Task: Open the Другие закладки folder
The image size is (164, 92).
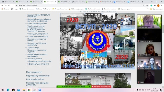Action: pyautogui.click(x=156, y=9)
